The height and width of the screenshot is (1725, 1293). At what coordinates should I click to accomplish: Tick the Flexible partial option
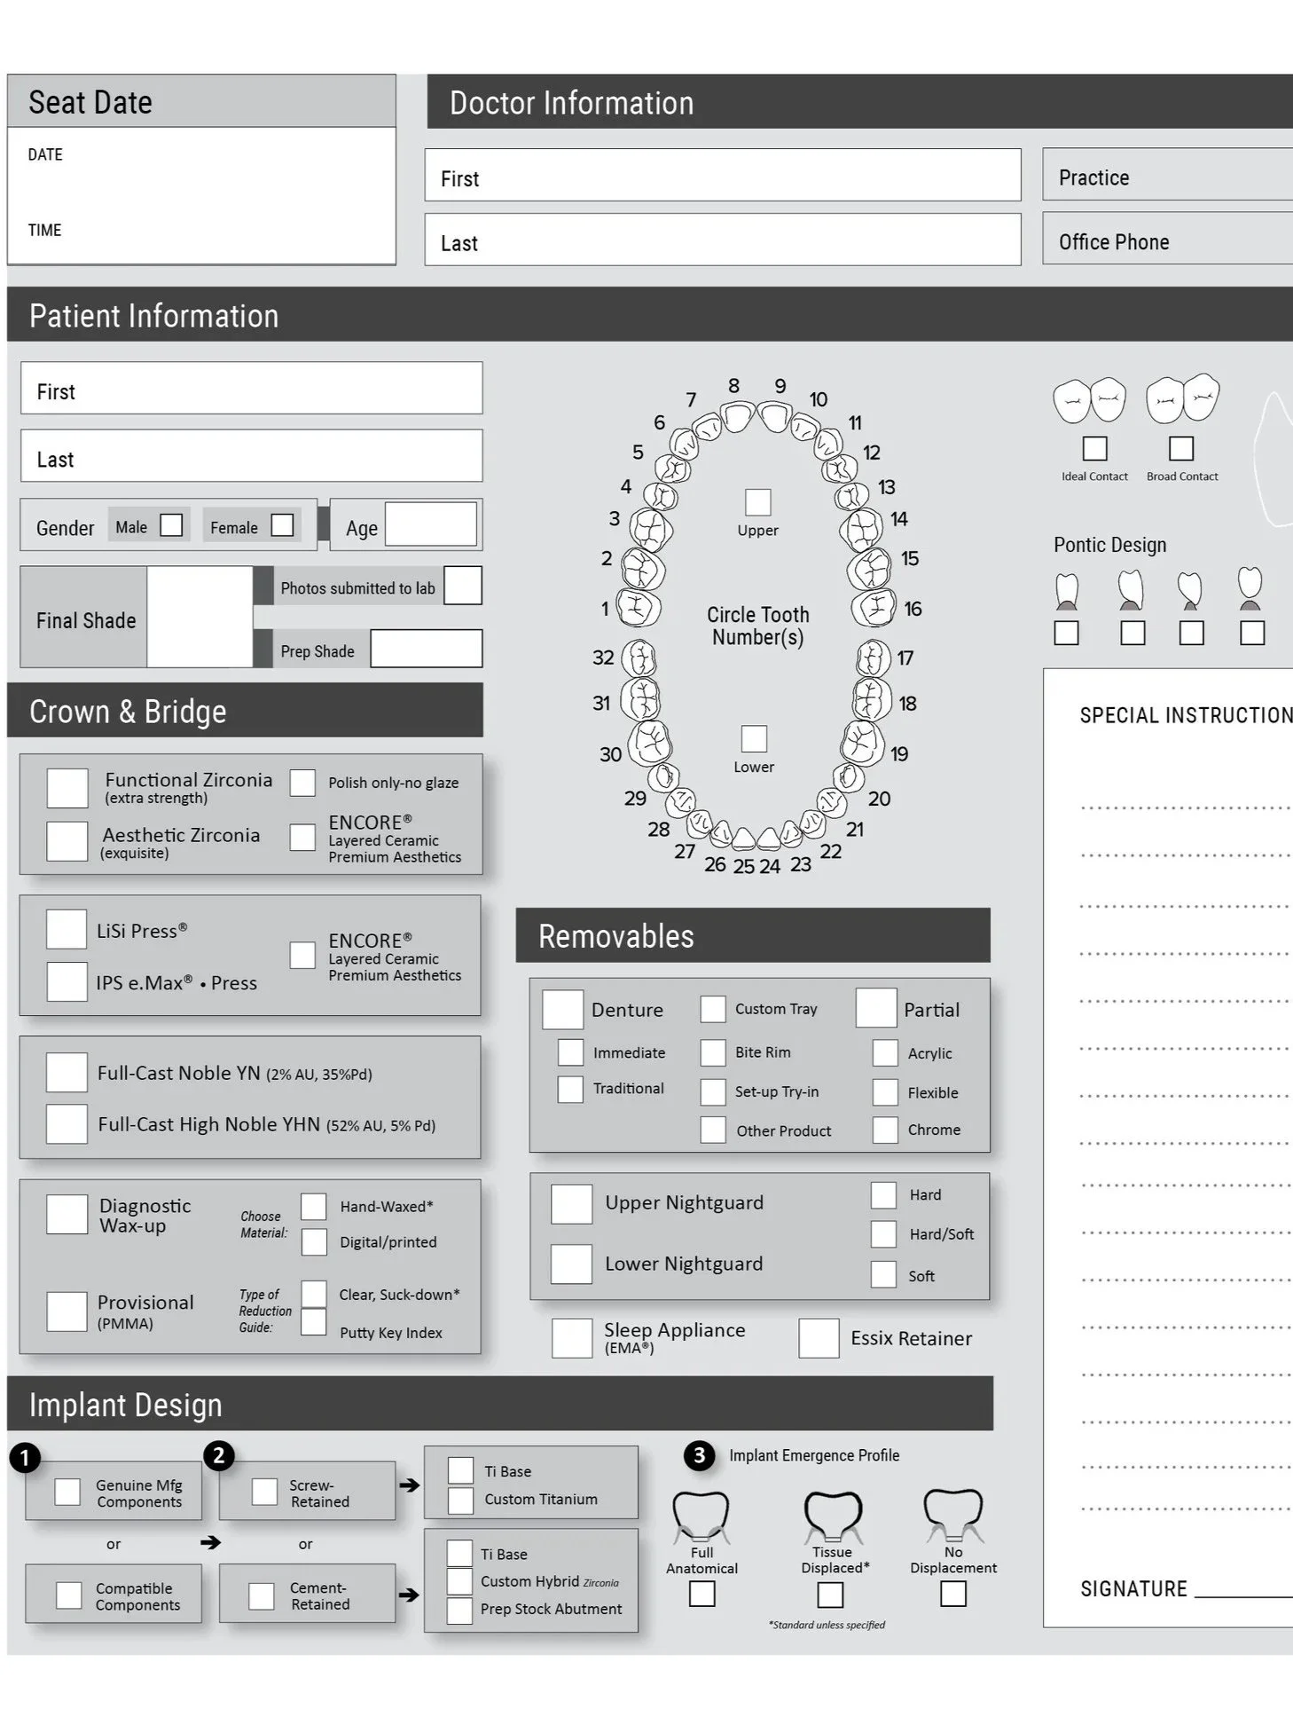coord(885,1092)
